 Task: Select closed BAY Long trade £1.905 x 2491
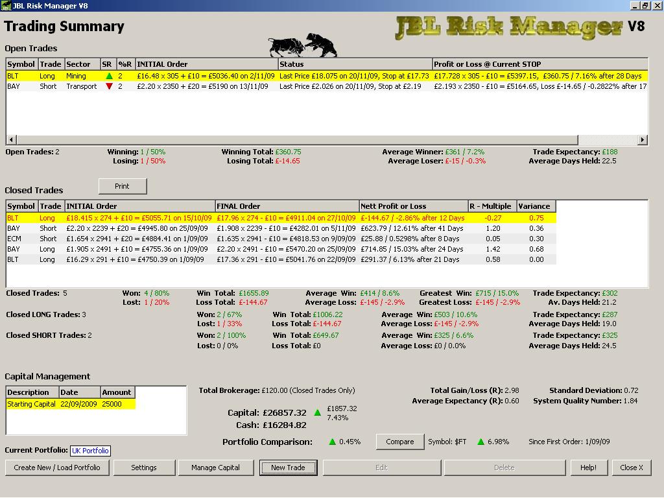(x=281, y=249)
